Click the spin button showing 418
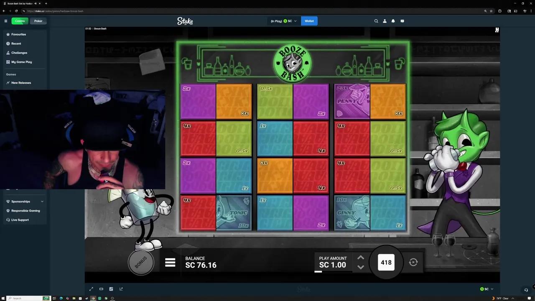 click(386, 262)
